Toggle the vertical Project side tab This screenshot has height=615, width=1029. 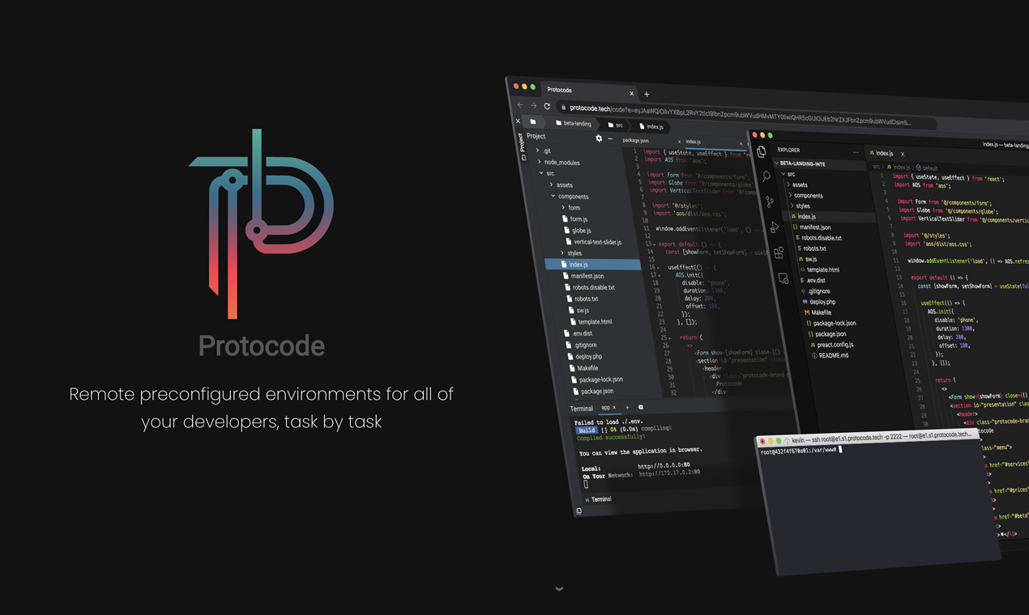(522, 146)
